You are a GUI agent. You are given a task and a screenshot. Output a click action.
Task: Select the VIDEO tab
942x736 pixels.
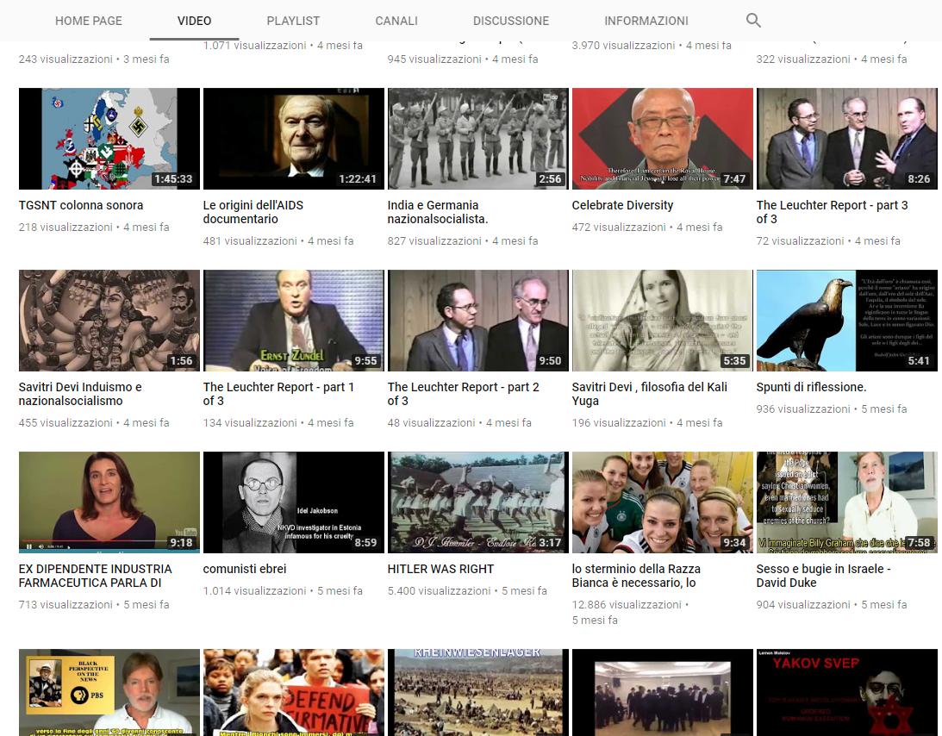tap(194, 21)
